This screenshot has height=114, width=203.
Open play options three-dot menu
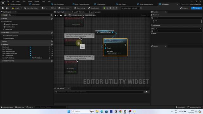coord(116,8)
